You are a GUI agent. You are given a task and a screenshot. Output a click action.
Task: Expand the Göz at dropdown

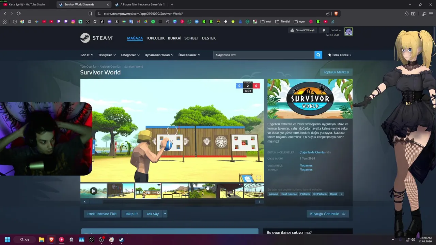point(87,55)
